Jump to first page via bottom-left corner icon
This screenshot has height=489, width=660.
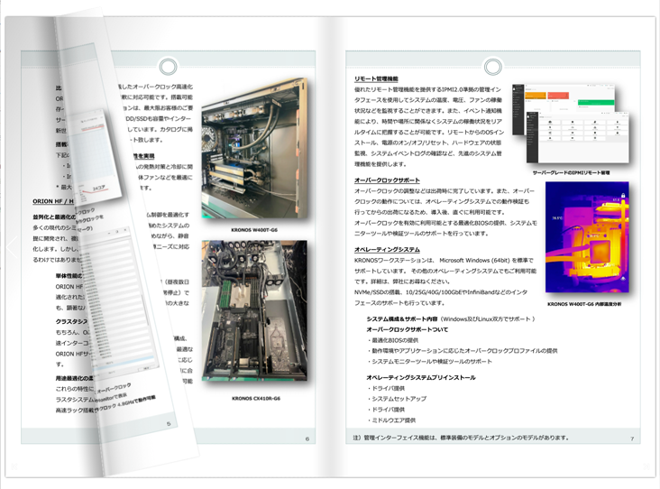(14, 466)
